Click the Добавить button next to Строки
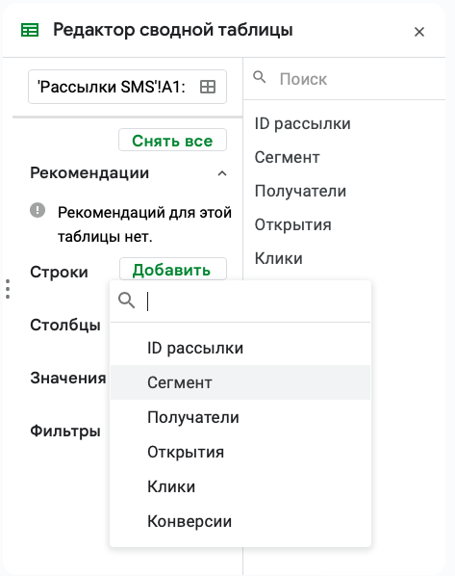This screenshot has width=455, height=576. click(173, 270)
